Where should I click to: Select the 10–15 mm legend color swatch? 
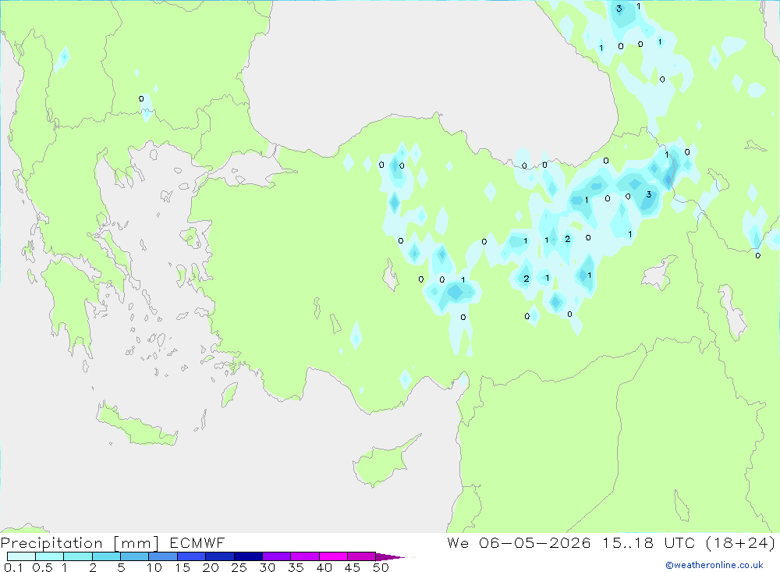coord(163,556)
